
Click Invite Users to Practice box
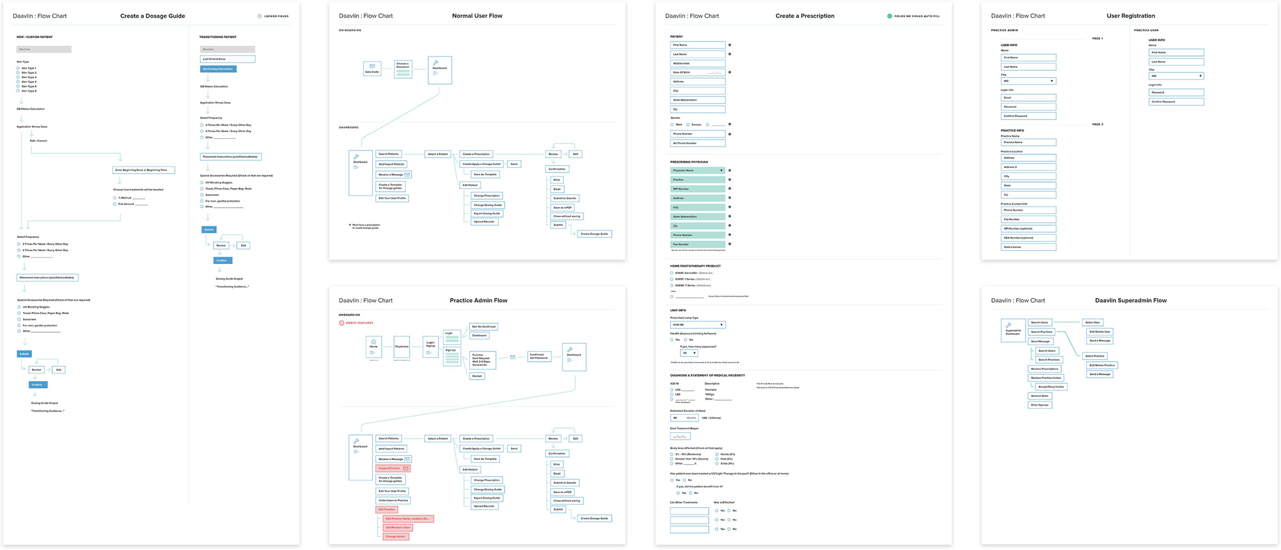(393, 500)
